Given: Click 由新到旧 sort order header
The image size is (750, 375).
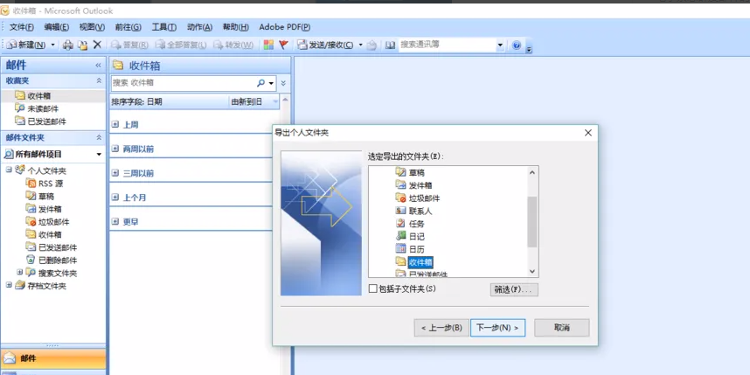Looking at the screenshot, I should [253, 101].
